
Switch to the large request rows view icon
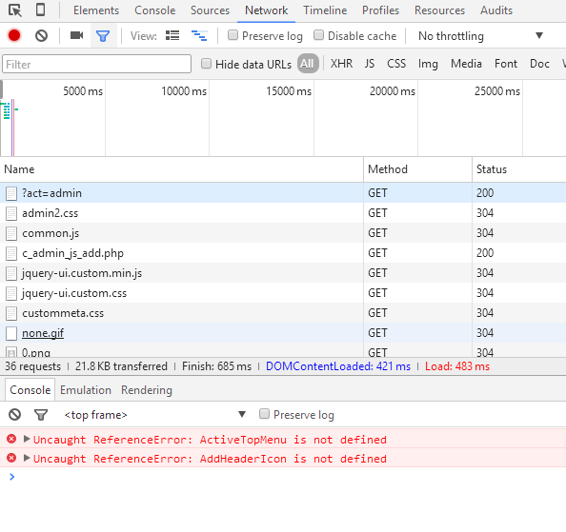[x=172, y=35]
